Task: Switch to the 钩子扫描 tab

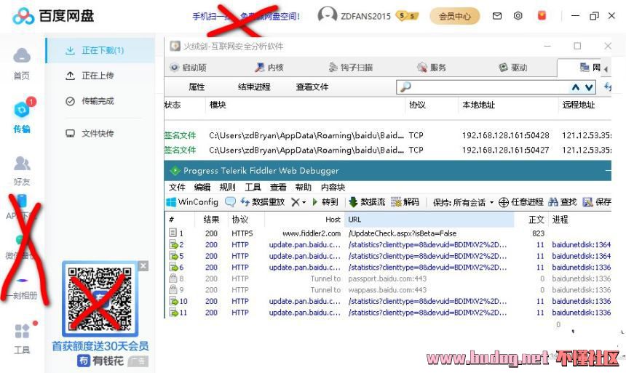Action: click(351, 68)
